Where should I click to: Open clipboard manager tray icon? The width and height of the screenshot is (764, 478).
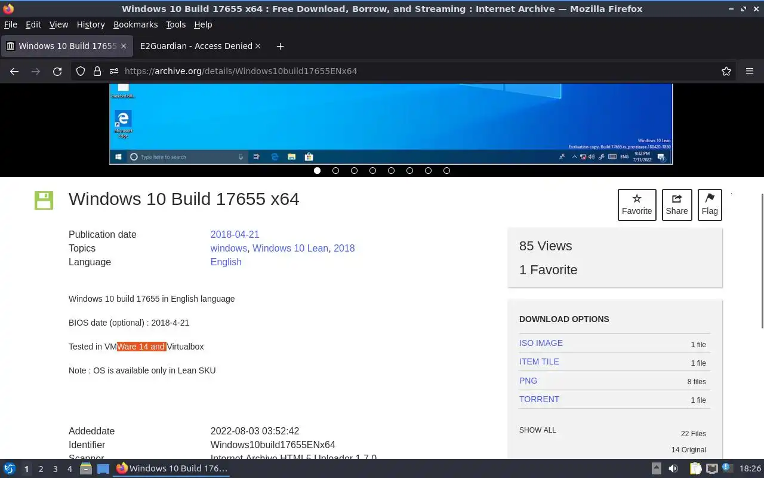pyautogui.click(x=695, y=468)
